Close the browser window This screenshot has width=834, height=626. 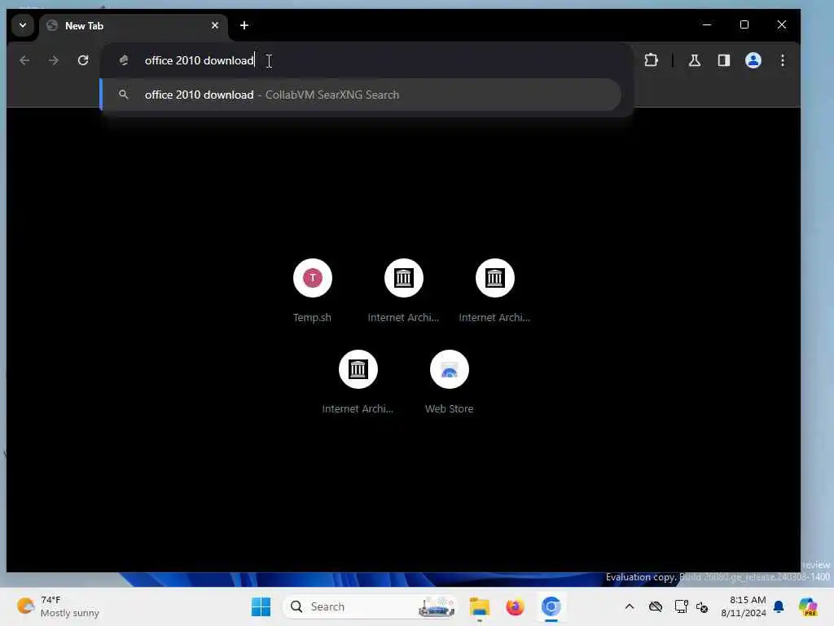tap(781, 24)
